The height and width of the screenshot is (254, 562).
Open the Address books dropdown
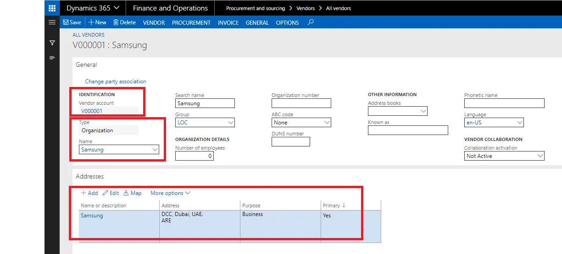coord(423,111)
